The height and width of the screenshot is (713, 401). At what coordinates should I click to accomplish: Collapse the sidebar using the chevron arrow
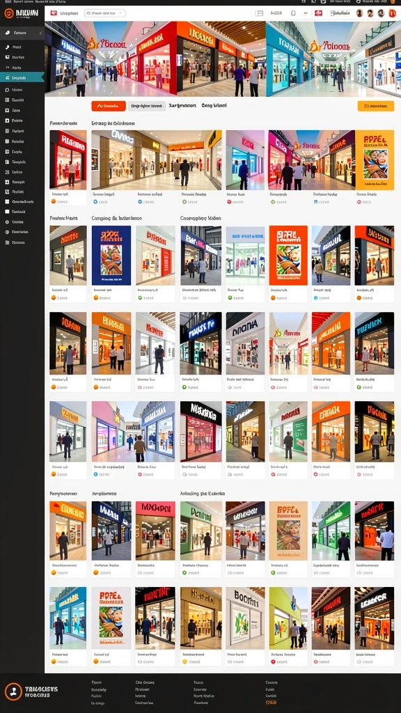40,33
